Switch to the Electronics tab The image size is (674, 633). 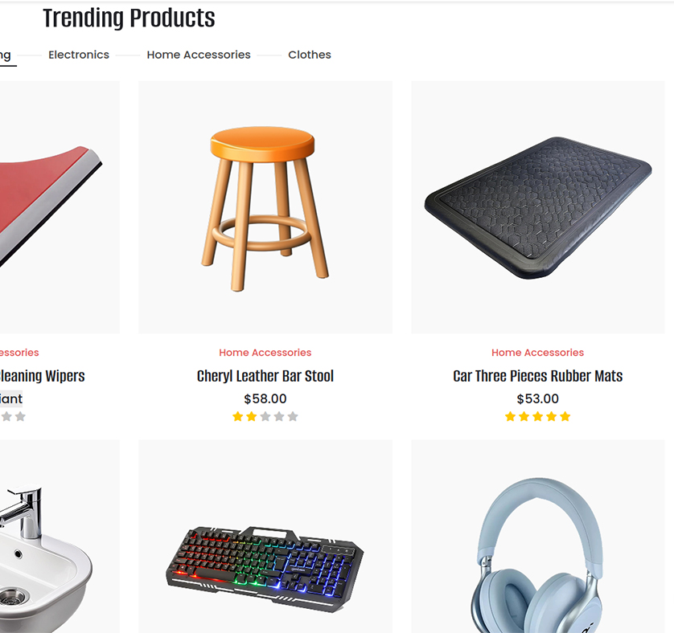coord(79,55)
